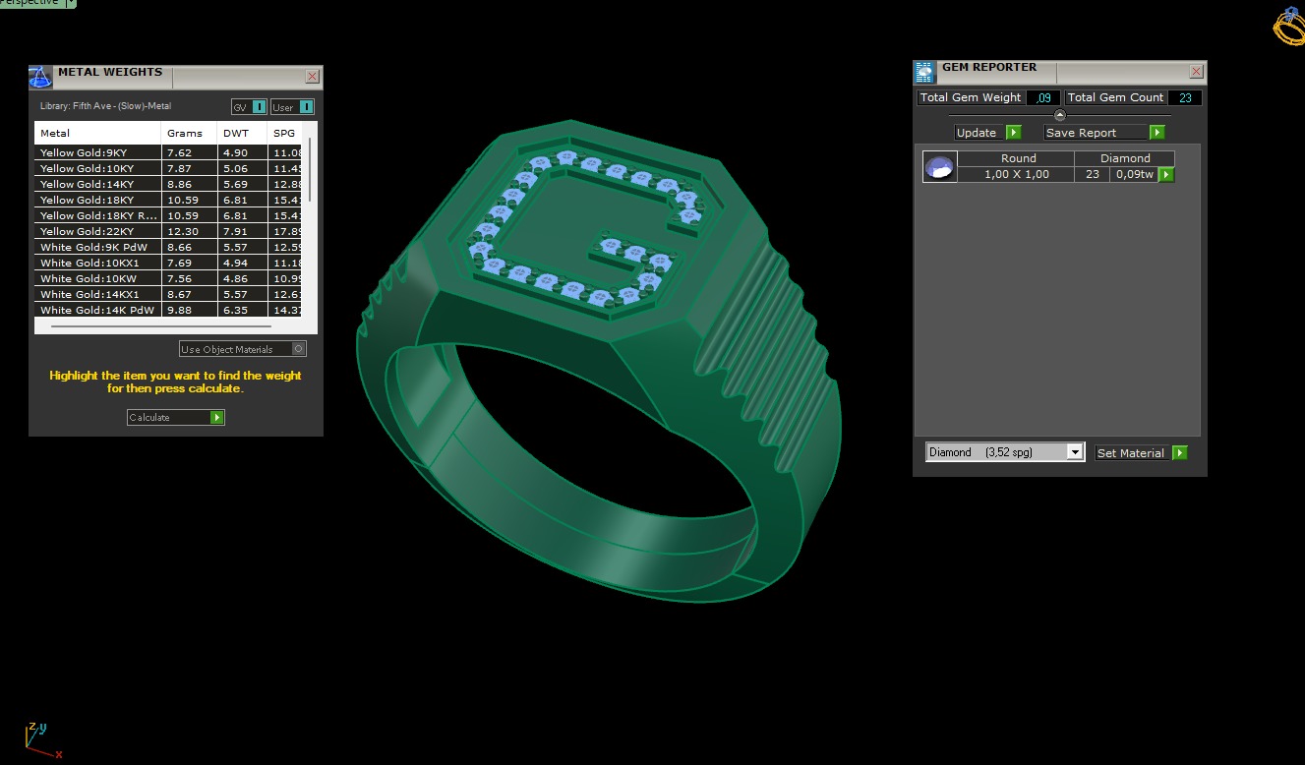Click the green arrow next to Set Material
Image resolution: width=1305 pixels, height=765 pixels.
click(1180, 453)
